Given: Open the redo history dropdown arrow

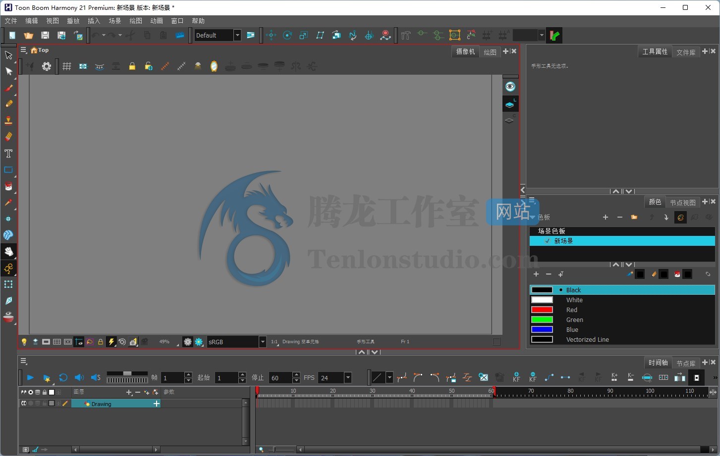Looking at the screenshot, I should pyautogui.click(x=120, y=35).
